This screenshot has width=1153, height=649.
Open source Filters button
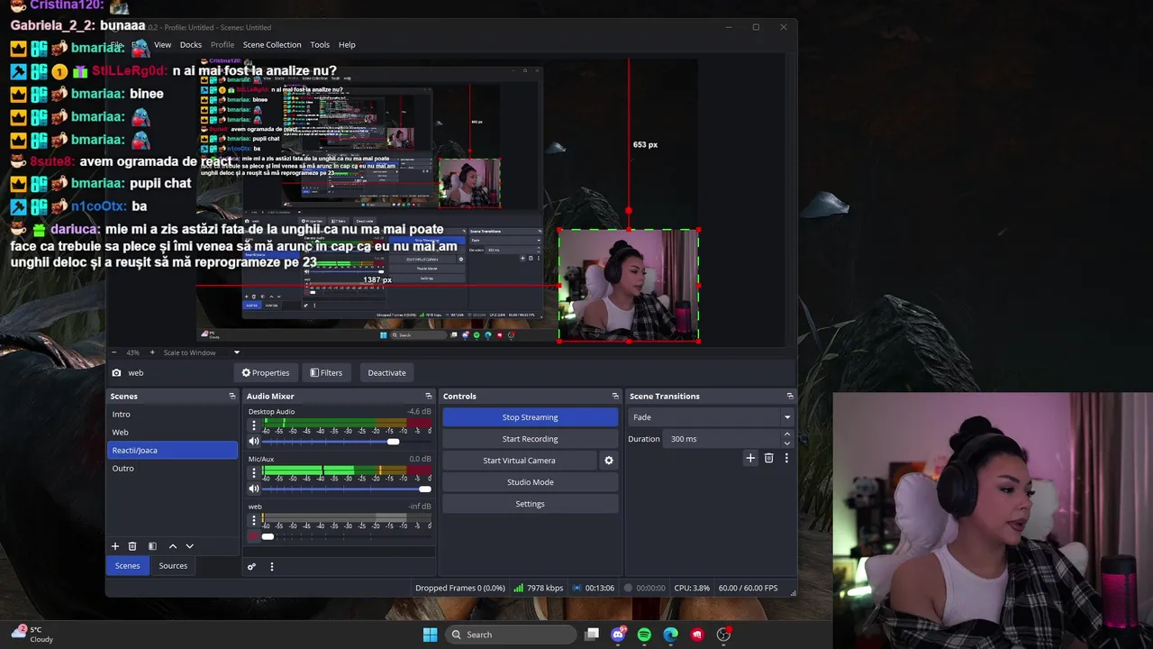(326, 372)
